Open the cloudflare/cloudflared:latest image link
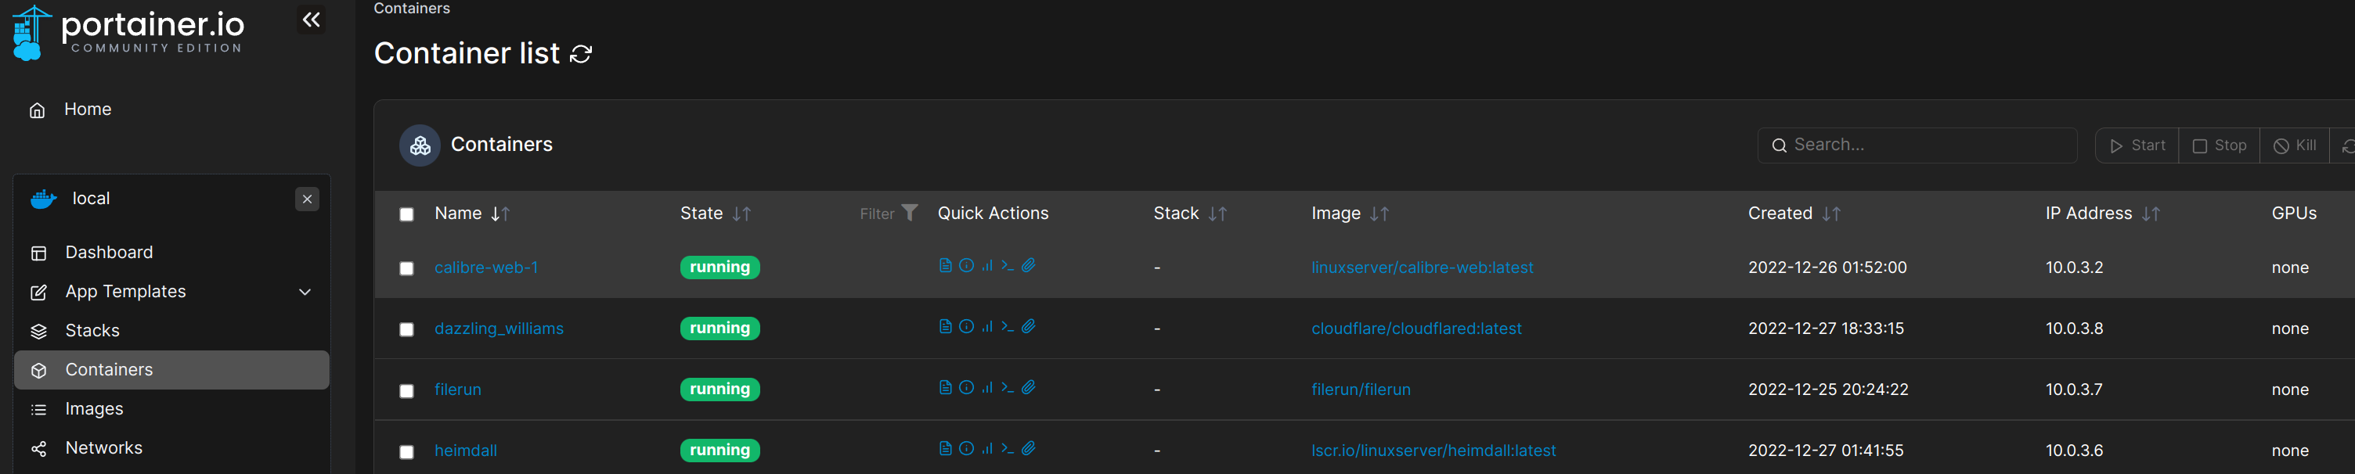This screenshot has width=2355, height=474. click(x=1416, y=329)
